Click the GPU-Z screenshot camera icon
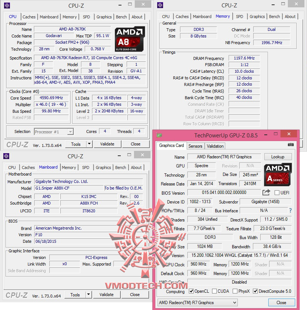The width and height of the screenshot is (307, 310). [x=290, y=145]
